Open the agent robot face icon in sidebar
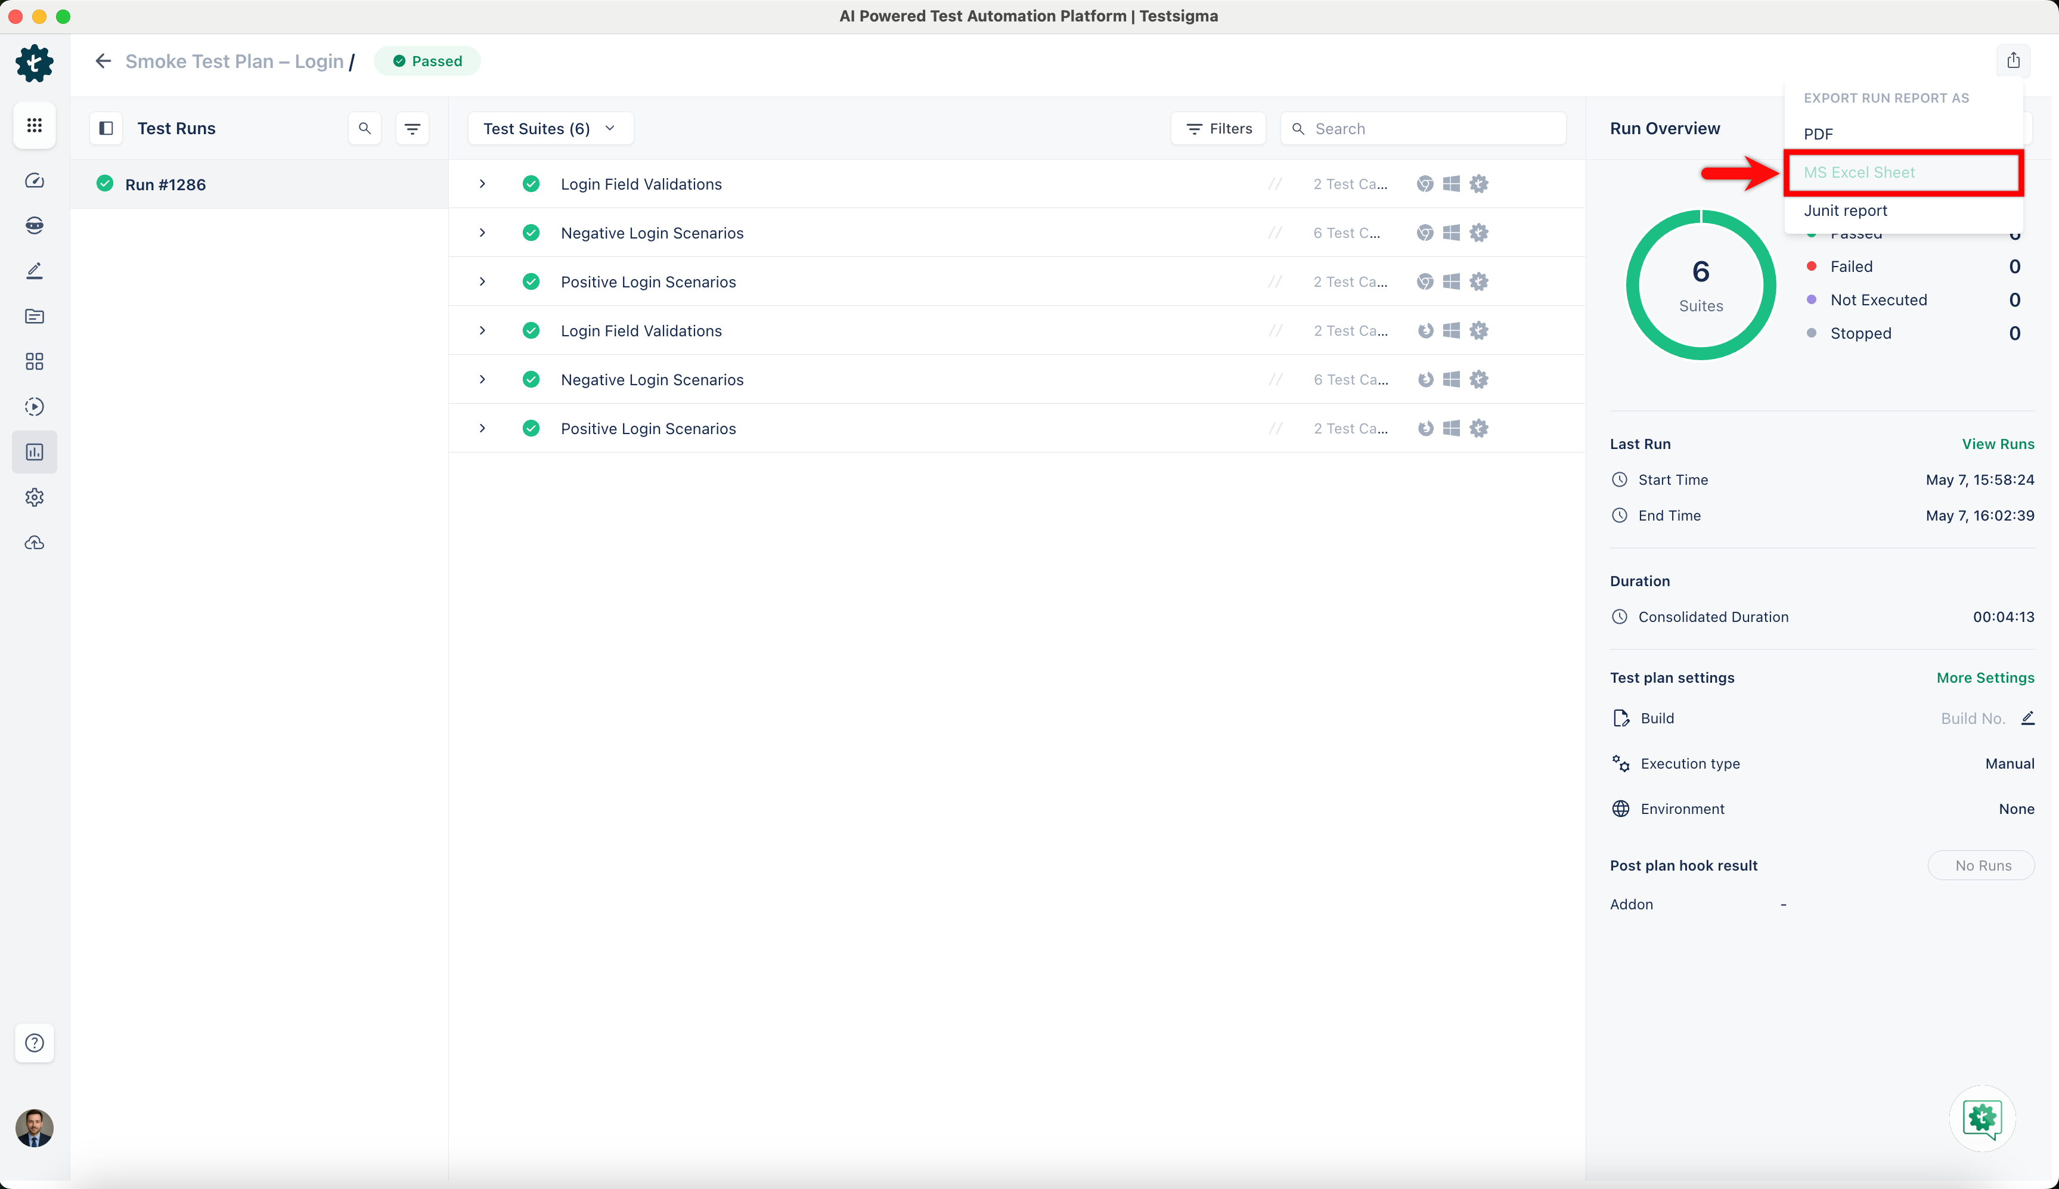The width and height of the screenshot is (2059, 1189). tap(35, 226)
